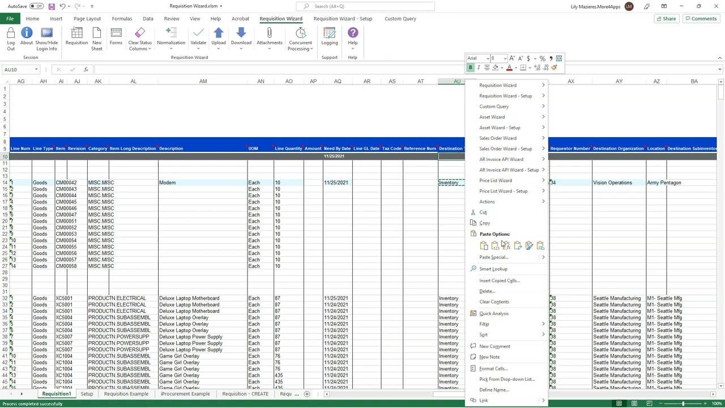Adjust the zoom slider in status bar
The width and height of the screenshot is (725, 408).
pos(683,403)
